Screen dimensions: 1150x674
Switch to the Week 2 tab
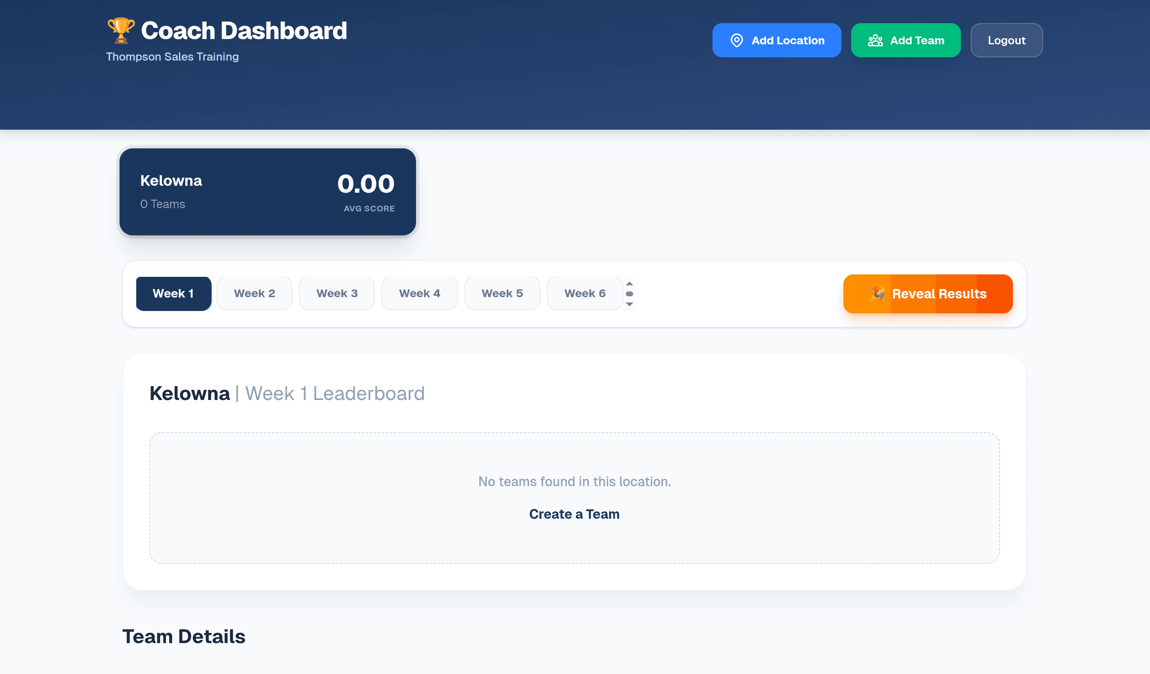[254, 294]
